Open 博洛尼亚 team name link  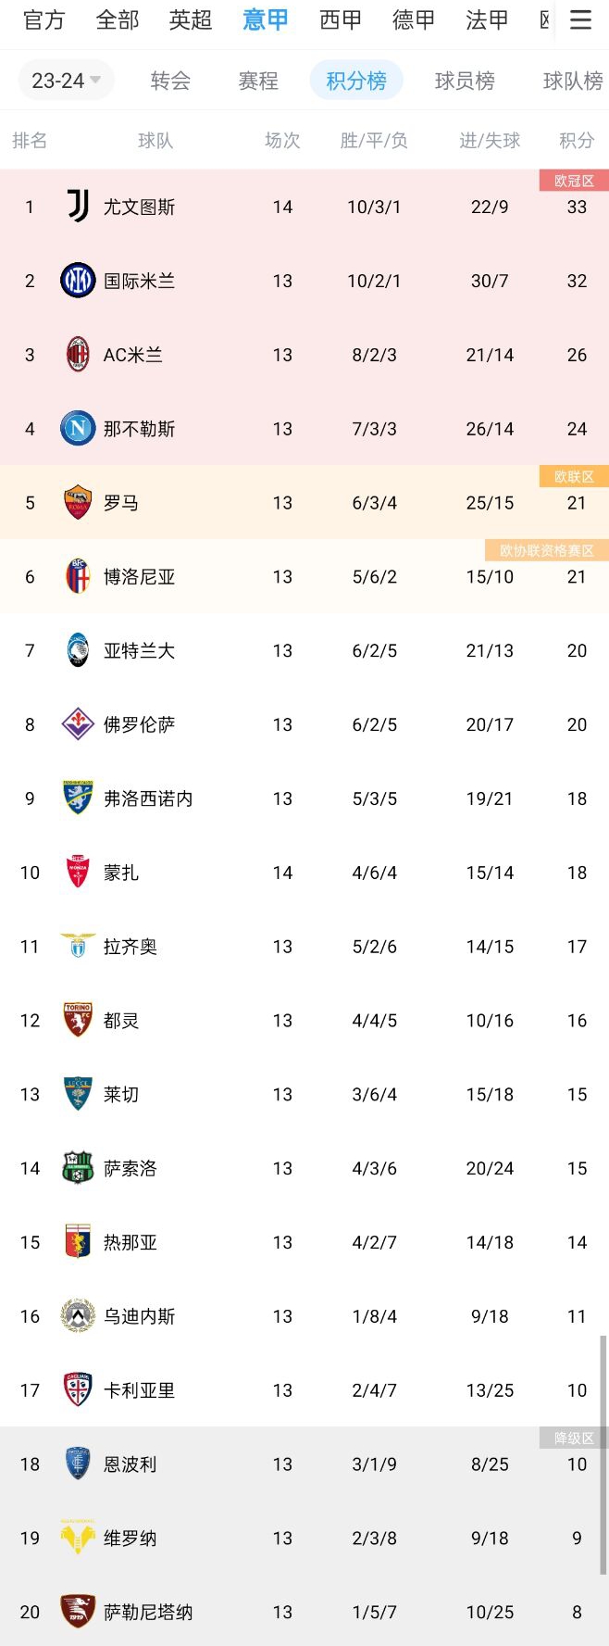click(139, 577)
